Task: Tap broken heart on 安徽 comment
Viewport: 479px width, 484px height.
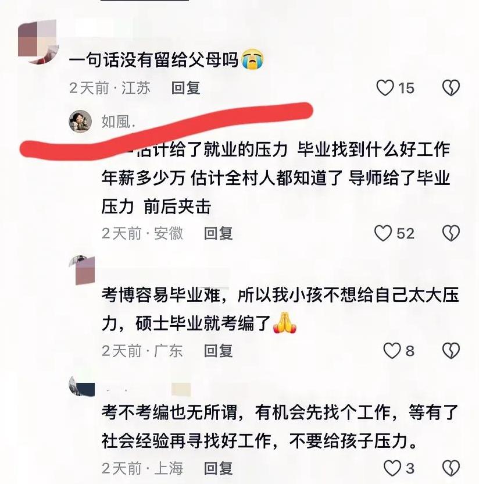Action: click(451, 233)
